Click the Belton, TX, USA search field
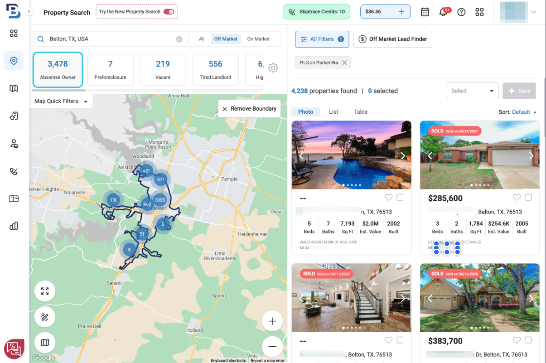 click(x=110, y=39)
